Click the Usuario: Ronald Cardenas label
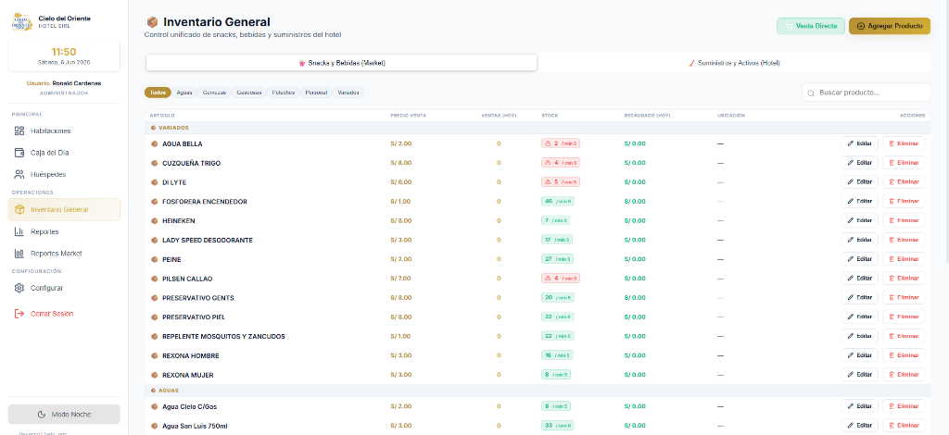 click(64, 83)
